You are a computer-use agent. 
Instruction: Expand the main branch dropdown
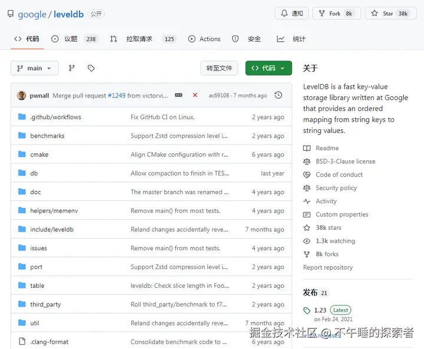point(35,68)
